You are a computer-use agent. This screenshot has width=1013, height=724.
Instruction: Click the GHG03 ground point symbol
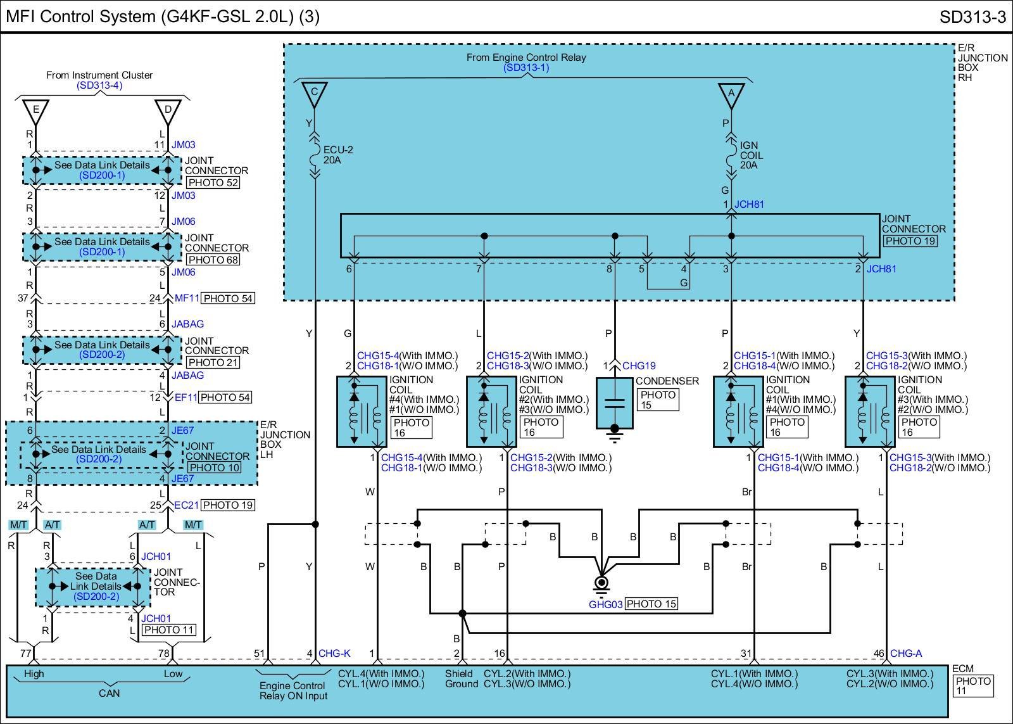(x=601, y=583)
